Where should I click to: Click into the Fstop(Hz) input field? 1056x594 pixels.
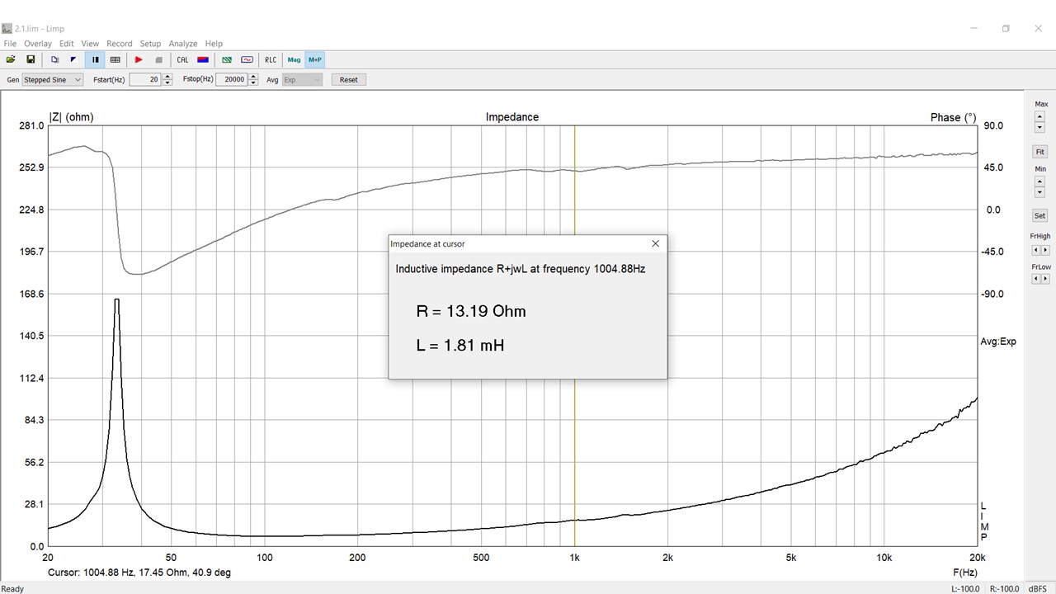click(230, 80)
